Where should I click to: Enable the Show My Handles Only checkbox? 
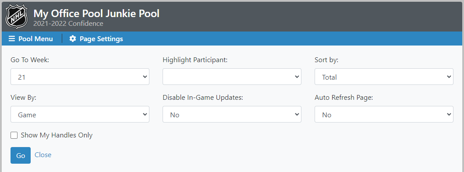pyautogui.click(x=14, y=135)
